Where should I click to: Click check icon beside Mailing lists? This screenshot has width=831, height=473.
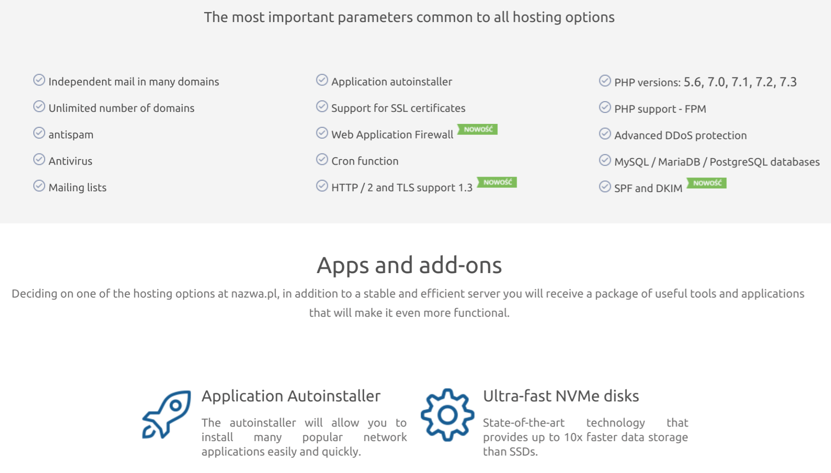tap(39, 186)
